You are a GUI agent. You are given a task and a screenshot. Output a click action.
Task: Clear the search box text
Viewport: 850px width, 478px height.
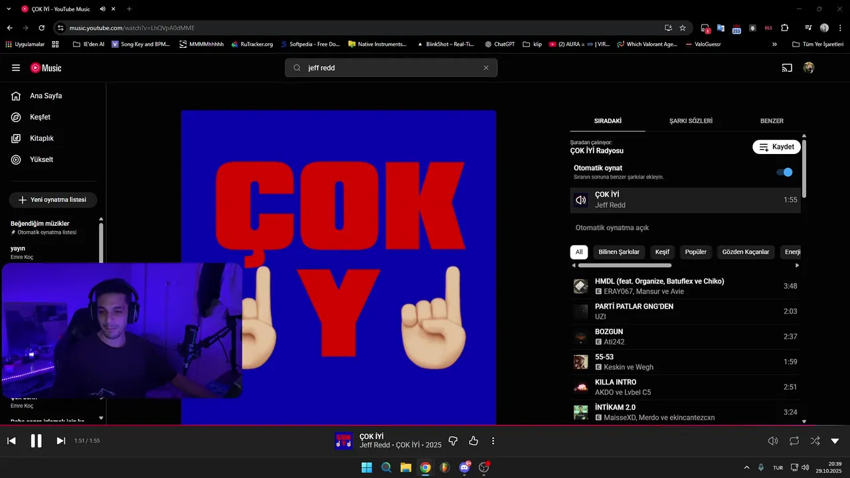[x=486, y=68]
